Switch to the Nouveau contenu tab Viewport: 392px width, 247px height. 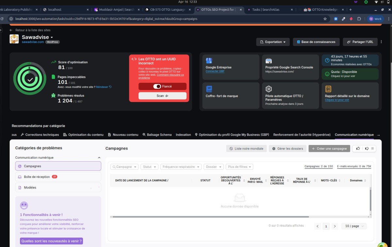tap(123, 135)
